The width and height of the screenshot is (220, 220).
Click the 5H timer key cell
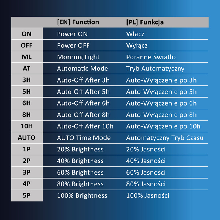(x=27, y=92)
